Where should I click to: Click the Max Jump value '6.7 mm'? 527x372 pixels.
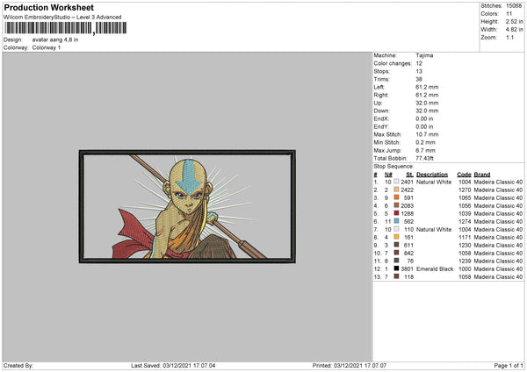425,150
